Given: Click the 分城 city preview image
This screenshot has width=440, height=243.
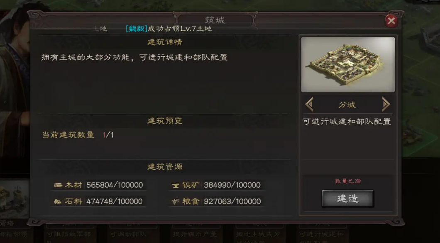Looking at the screenshot, I should (x=348, y=64).
